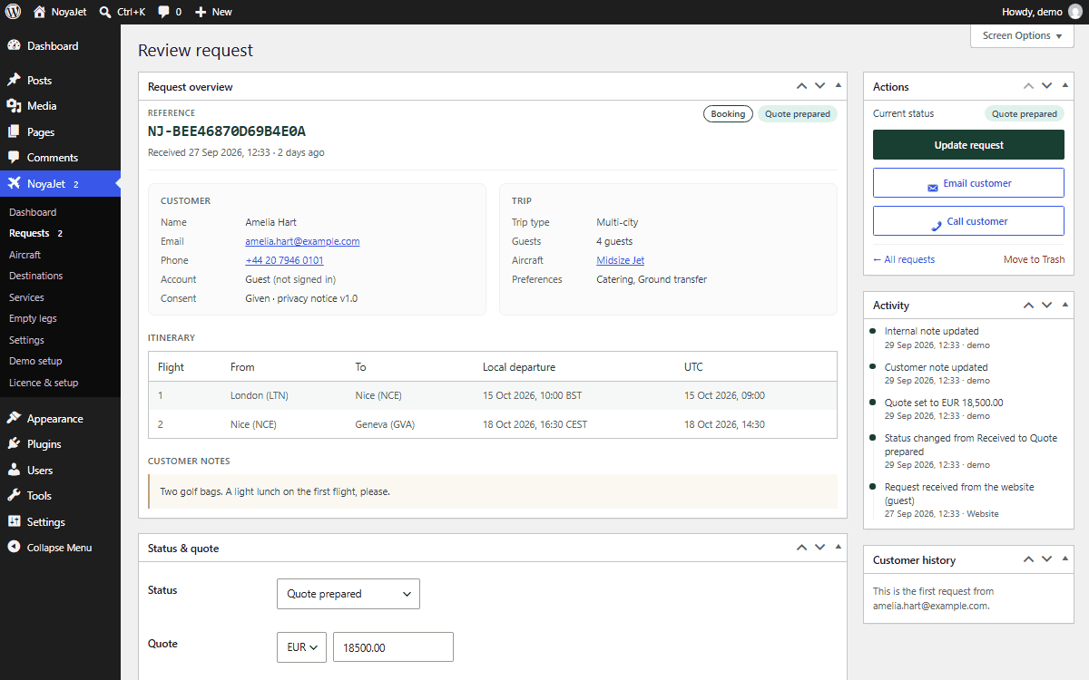
Task: Open the Screen Options dropdown
Action: coord(1022,35)
